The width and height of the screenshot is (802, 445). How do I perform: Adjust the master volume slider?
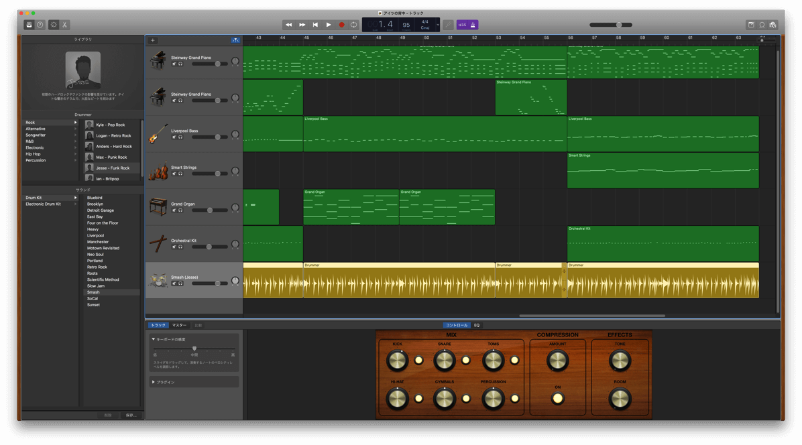611,25
